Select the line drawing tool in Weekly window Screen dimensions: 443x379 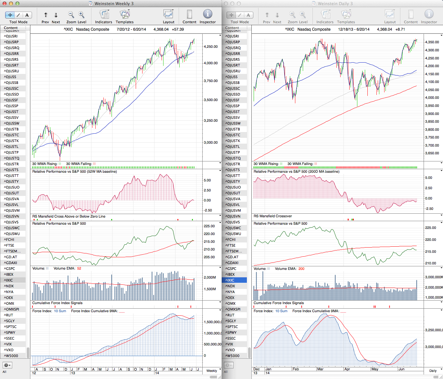(x=18, y=15)
